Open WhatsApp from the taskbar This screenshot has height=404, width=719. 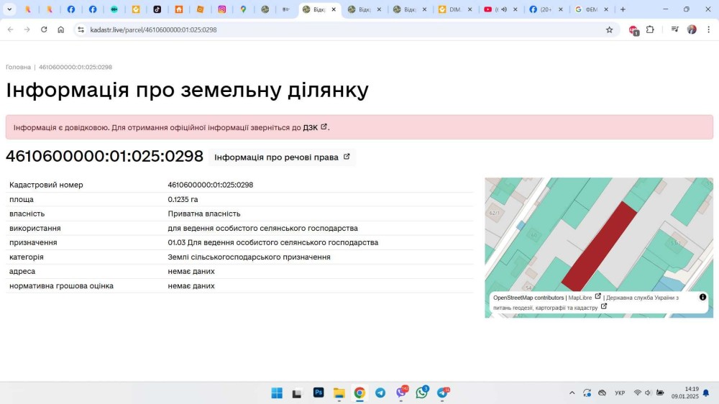(422, 392)
